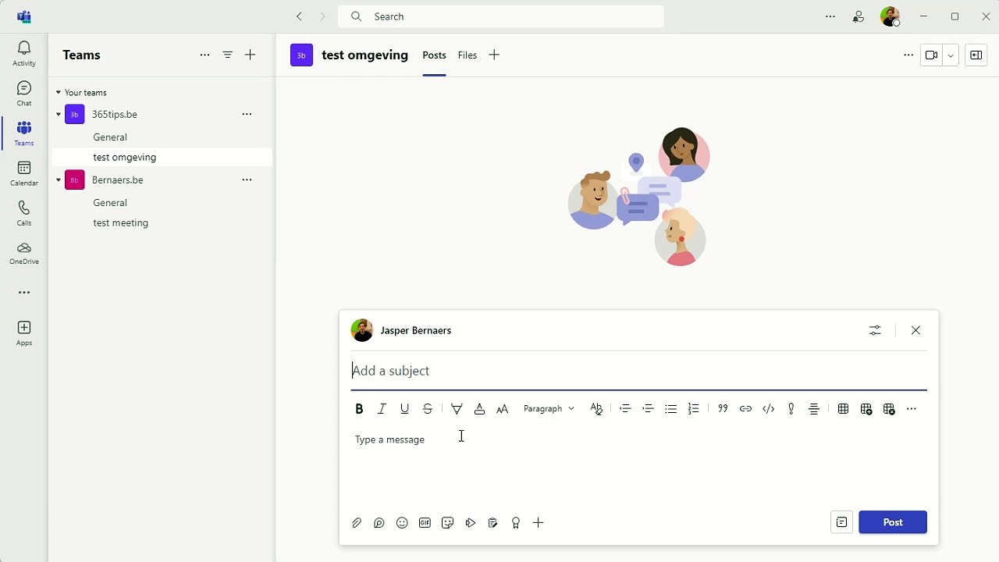Insert a numbered list
999x562 pixels.
(x=693, y=408)
